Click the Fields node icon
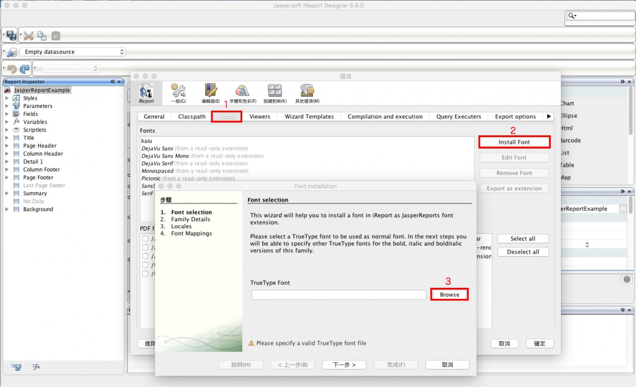This screenshot has width=636, height=387. [x=16, y=113]
